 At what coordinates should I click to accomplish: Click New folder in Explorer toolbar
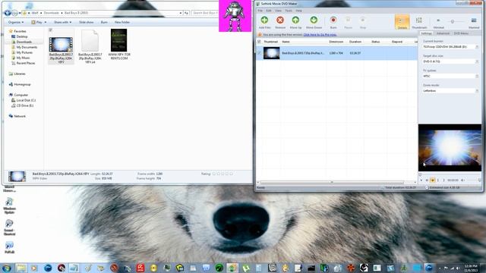[x=122, y=22]
